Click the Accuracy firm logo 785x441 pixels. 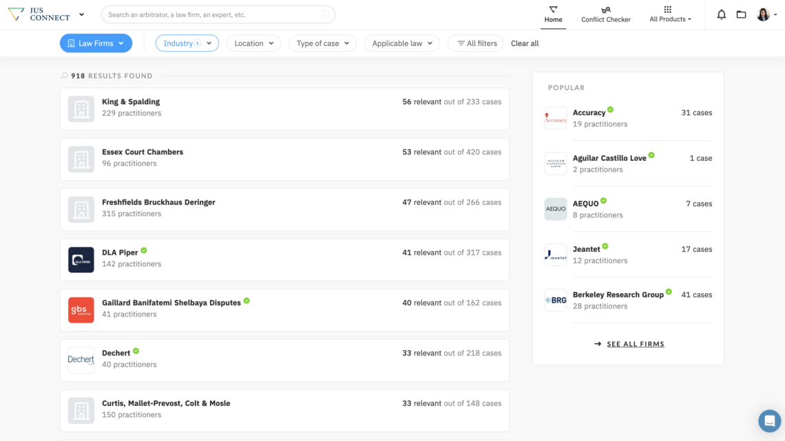pos(556,118)
